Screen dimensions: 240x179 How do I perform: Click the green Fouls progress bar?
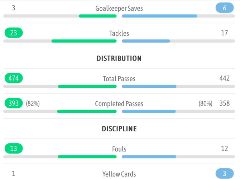click(87, 156)
